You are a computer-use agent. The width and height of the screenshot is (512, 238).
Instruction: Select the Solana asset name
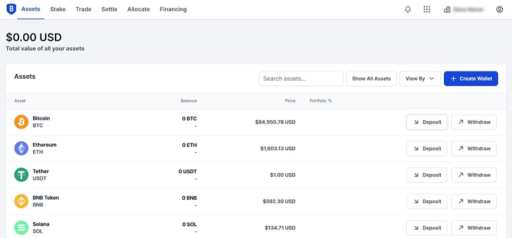(x=41, y=224)
